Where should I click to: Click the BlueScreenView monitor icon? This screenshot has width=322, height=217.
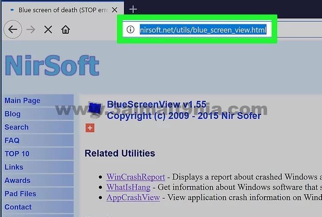click(x=95, y=109)
